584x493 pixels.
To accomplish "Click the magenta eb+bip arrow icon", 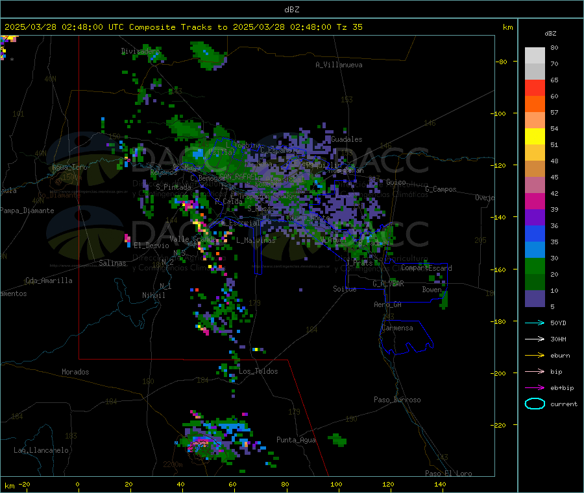I will coord(535,388).
